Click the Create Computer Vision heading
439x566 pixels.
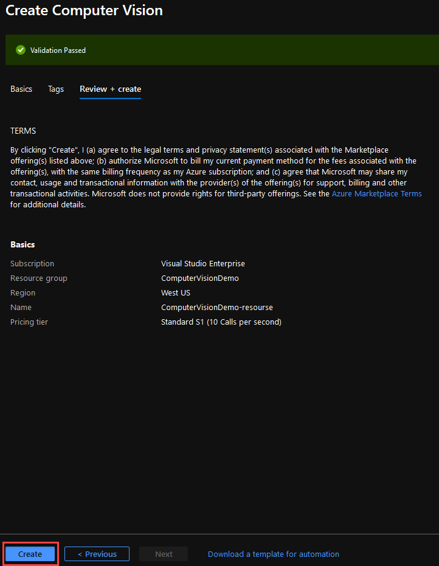[x=84, y=10]
